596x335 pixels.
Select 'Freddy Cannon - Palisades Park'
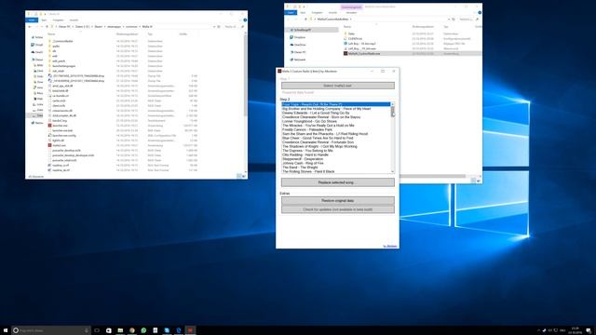(x=307, y=129)
